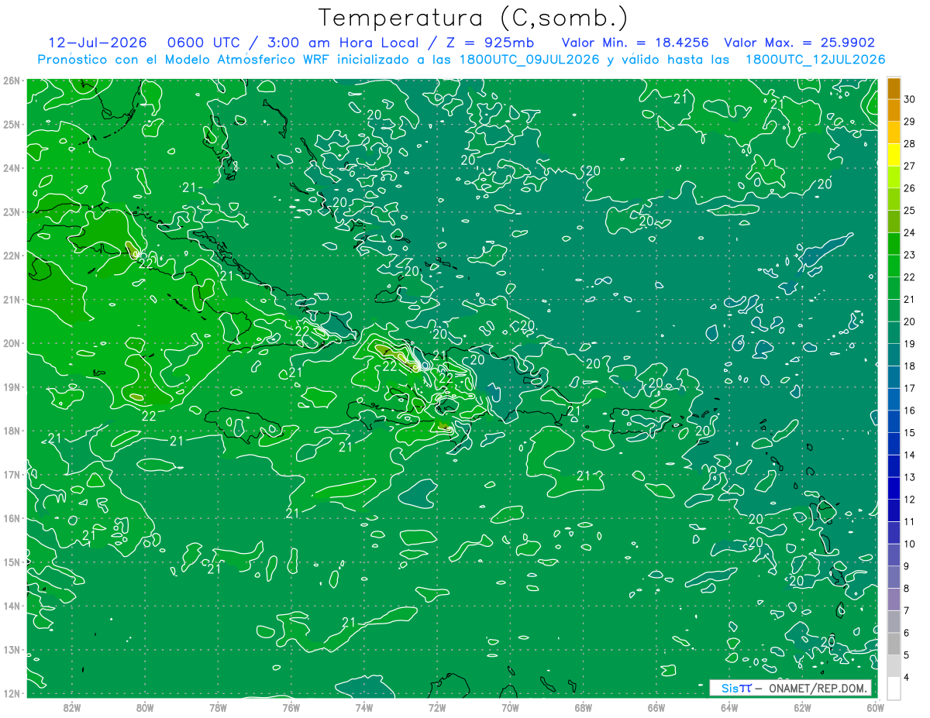Click the '1800UTC_09JUL2026' initialization time text
This screenshot has height=718, width=930.
click(x=529, y=60)
